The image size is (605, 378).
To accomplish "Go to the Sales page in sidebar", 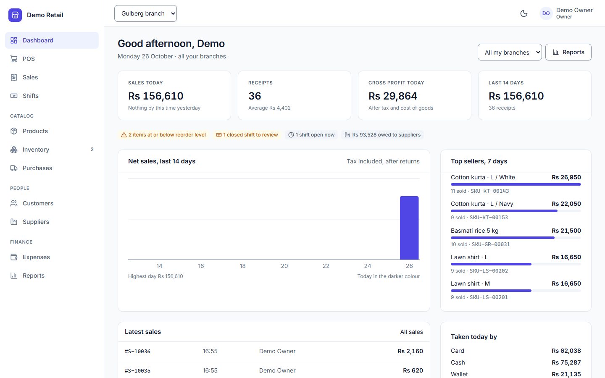I will [x=52, y=77].
